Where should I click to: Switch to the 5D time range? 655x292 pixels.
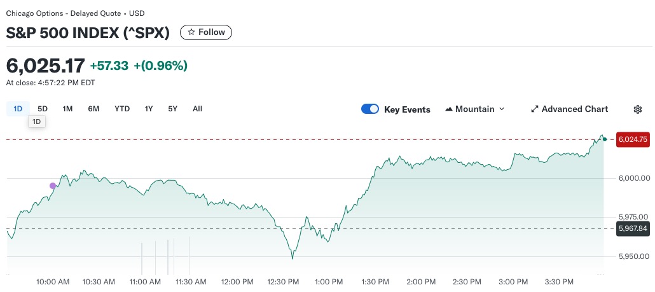(43, 109)
